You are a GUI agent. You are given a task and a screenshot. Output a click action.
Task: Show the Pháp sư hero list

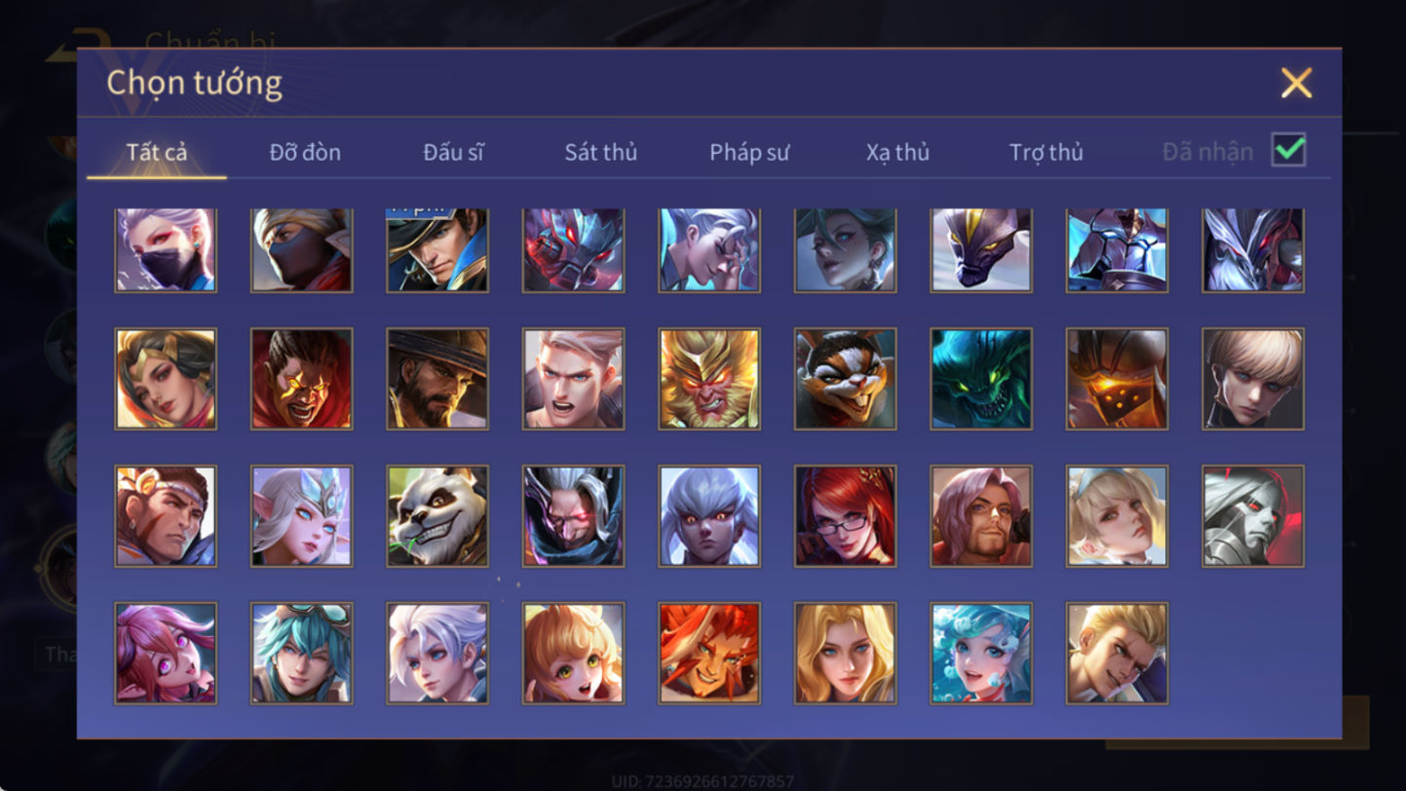tap(749, 152)
